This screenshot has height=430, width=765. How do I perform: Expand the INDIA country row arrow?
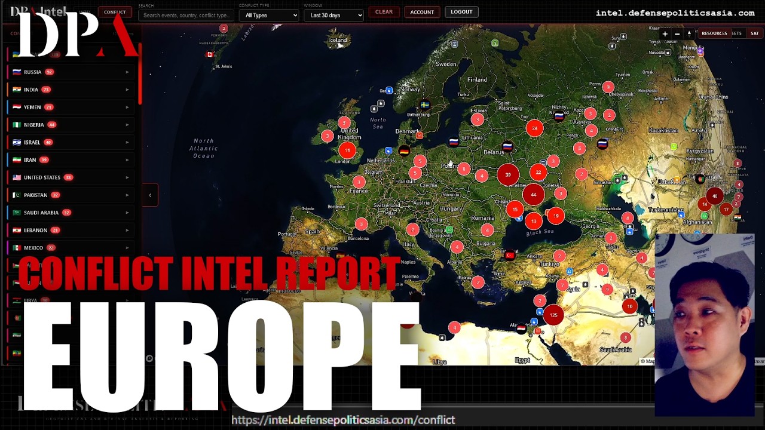pyautogui.click(x=127, y=90)
